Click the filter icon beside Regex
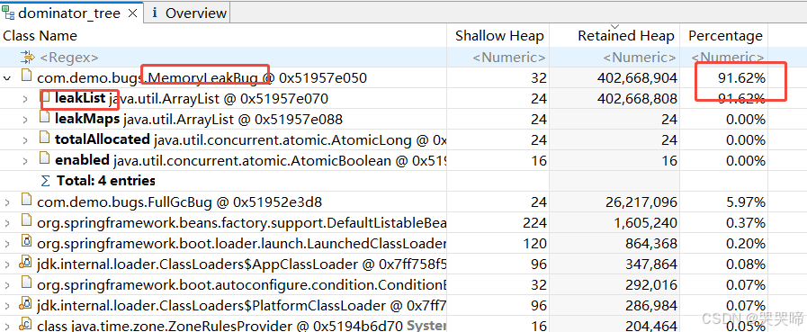807x332 pixels. coord(27,58)
